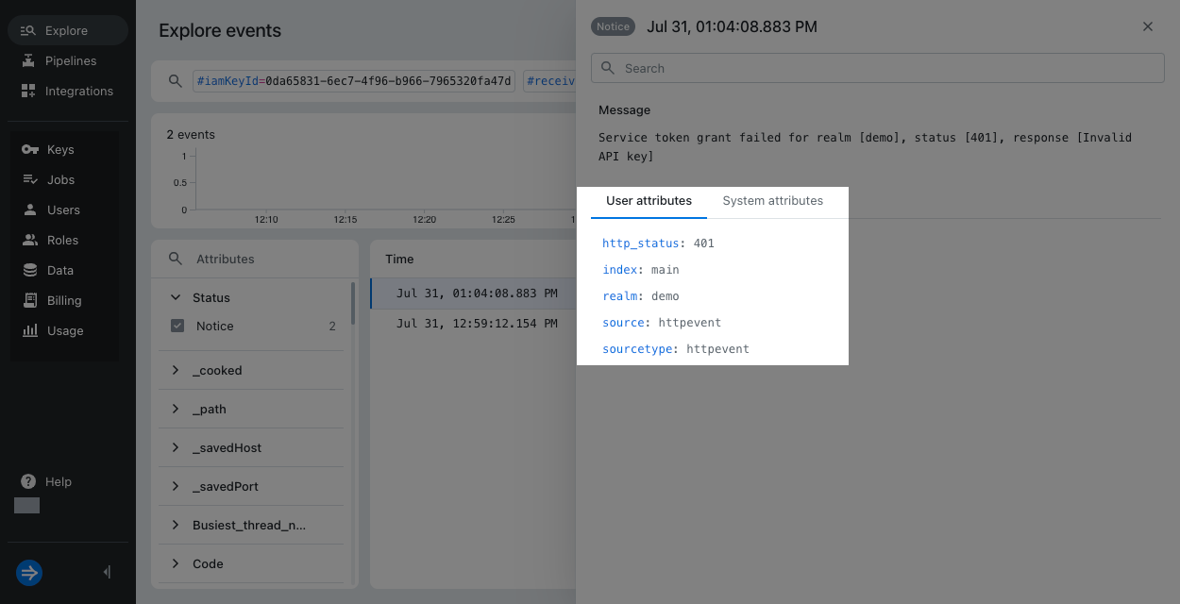Viewport: 1180px width, 604px height.
Task: Expand the Code attribute
Action: click(x=175, y=563)
